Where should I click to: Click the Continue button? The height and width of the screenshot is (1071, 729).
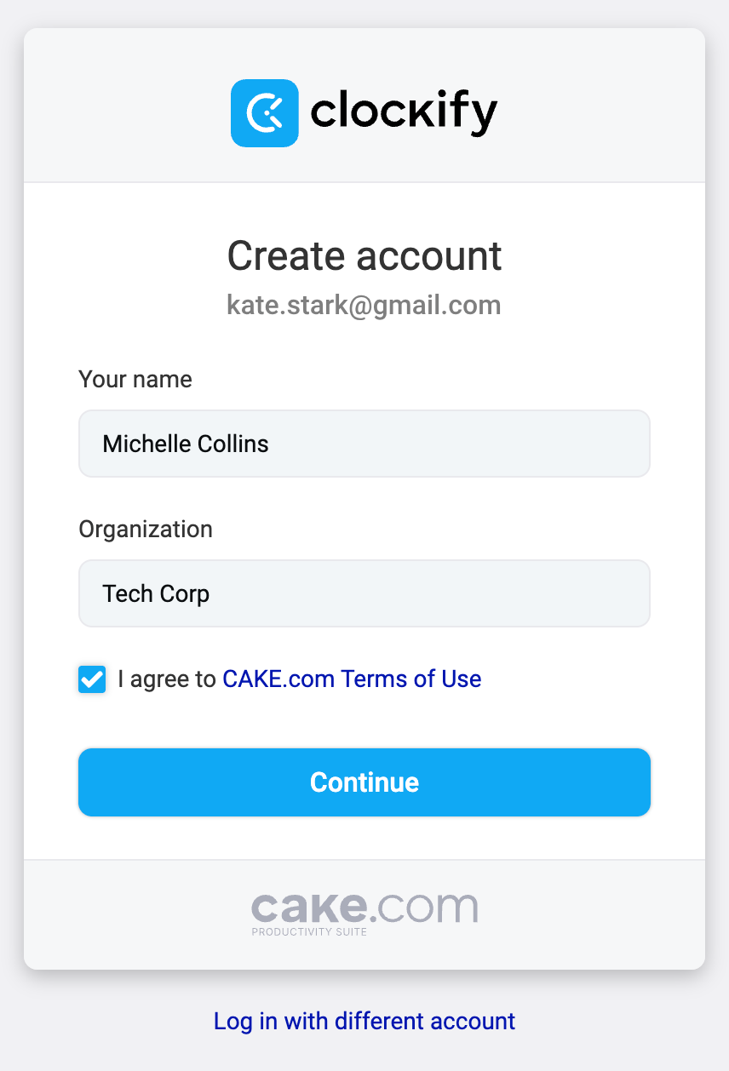pyautogui.click(x=364, y=782)
